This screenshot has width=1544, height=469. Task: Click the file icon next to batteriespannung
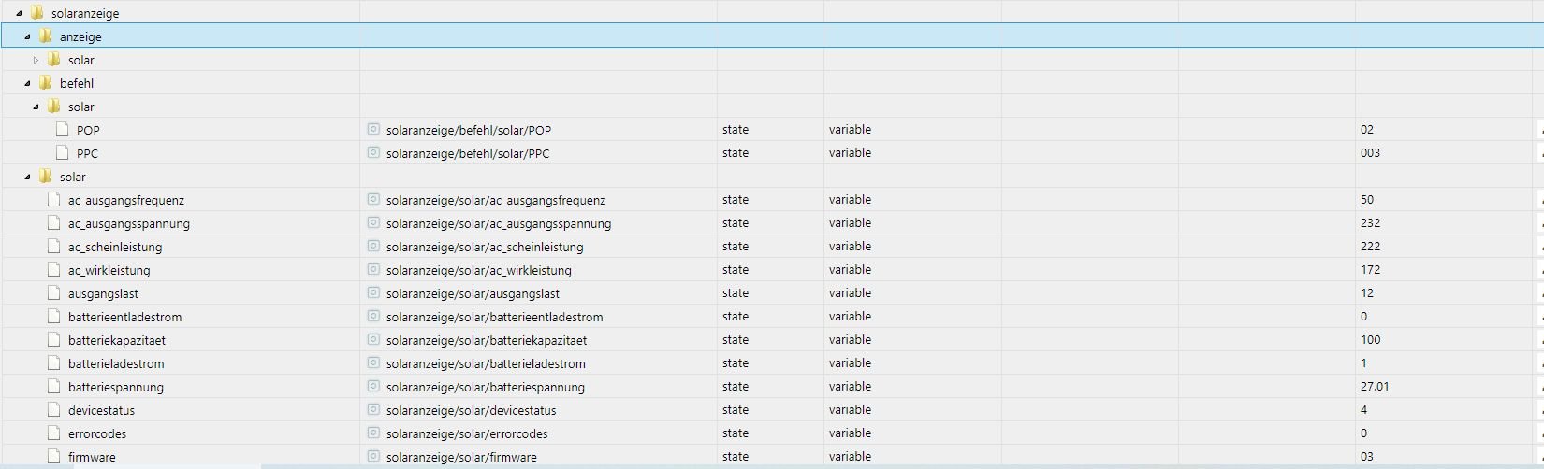coord(55,387)
